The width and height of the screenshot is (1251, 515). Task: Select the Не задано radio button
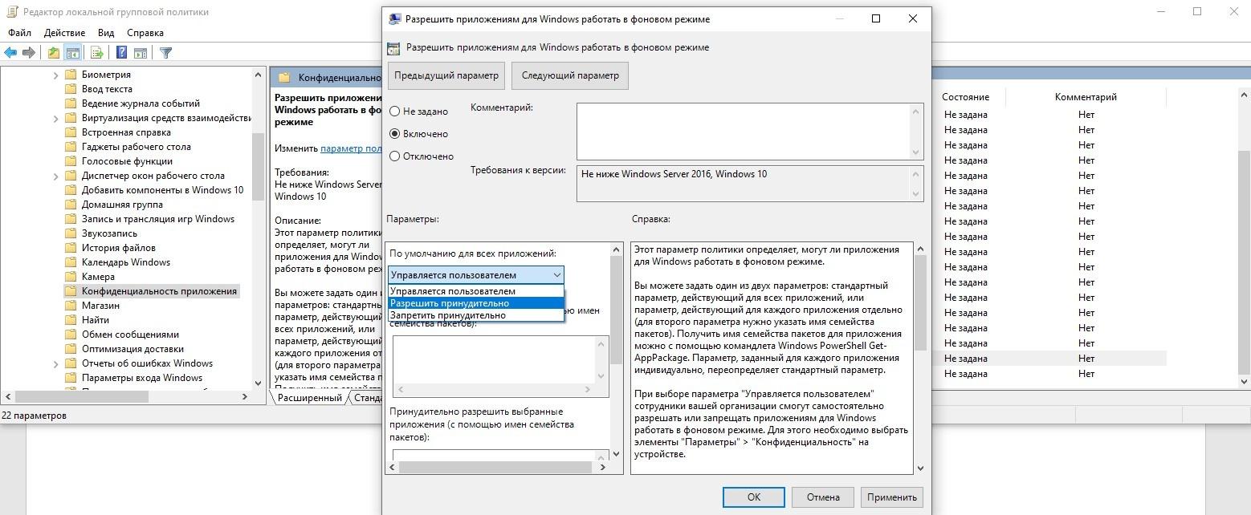394,112
